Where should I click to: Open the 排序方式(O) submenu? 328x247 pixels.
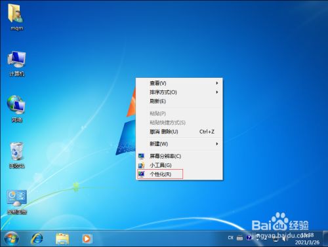point(179,92)
